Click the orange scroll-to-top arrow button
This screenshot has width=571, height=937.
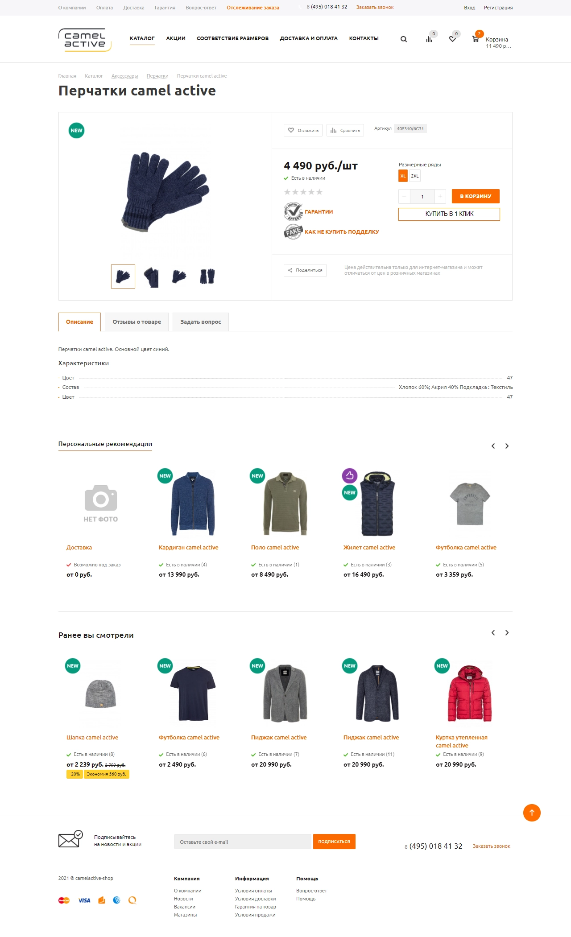pos(532,813)
